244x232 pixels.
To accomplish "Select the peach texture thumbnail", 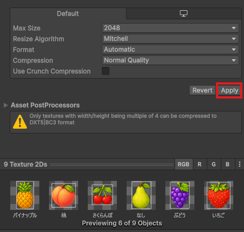I will click(64, 195).
